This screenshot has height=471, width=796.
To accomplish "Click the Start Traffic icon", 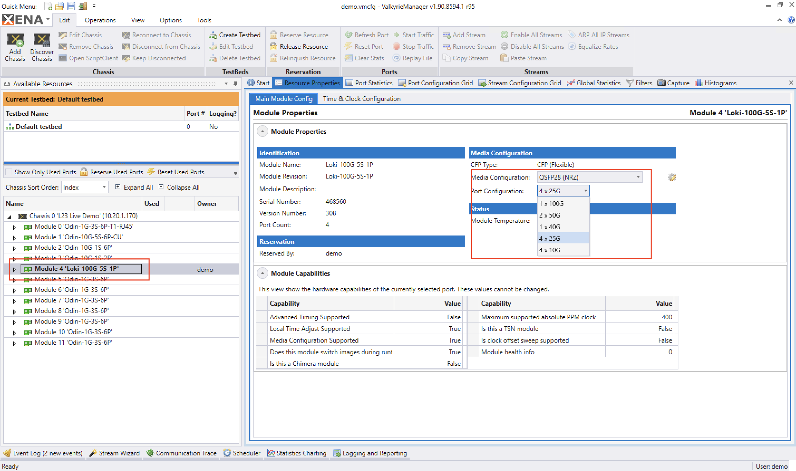I will point(396,35).
